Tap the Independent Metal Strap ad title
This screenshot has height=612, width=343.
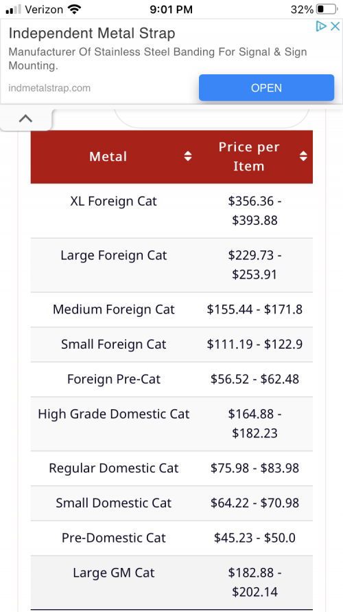pos(92,34)
